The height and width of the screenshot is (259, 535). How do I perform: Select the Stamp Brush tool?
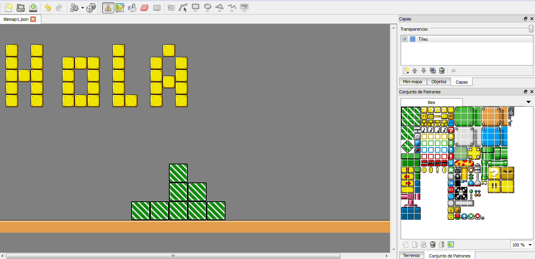coord(108,7)
